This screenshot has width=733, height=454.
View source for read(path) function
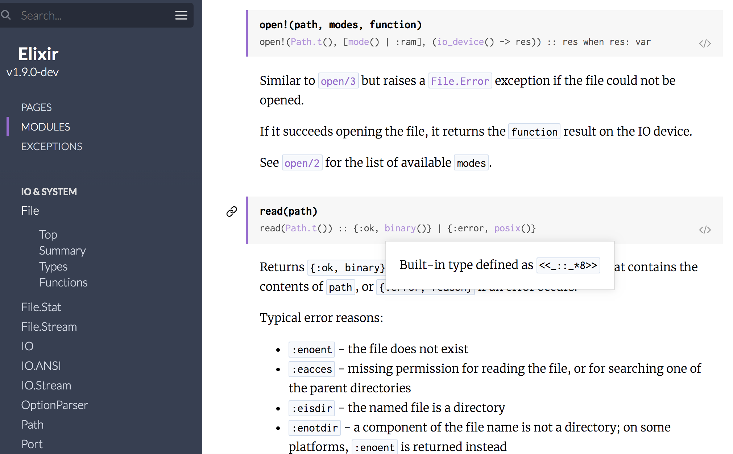pos(704,230)
